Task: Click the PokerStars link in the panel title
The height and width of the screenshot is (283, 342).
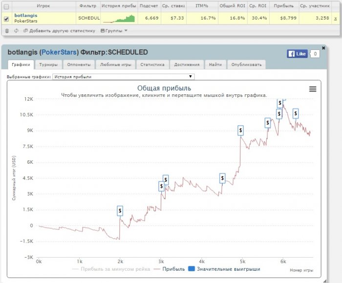Action: pyautogui.click(x=59, y=52)
